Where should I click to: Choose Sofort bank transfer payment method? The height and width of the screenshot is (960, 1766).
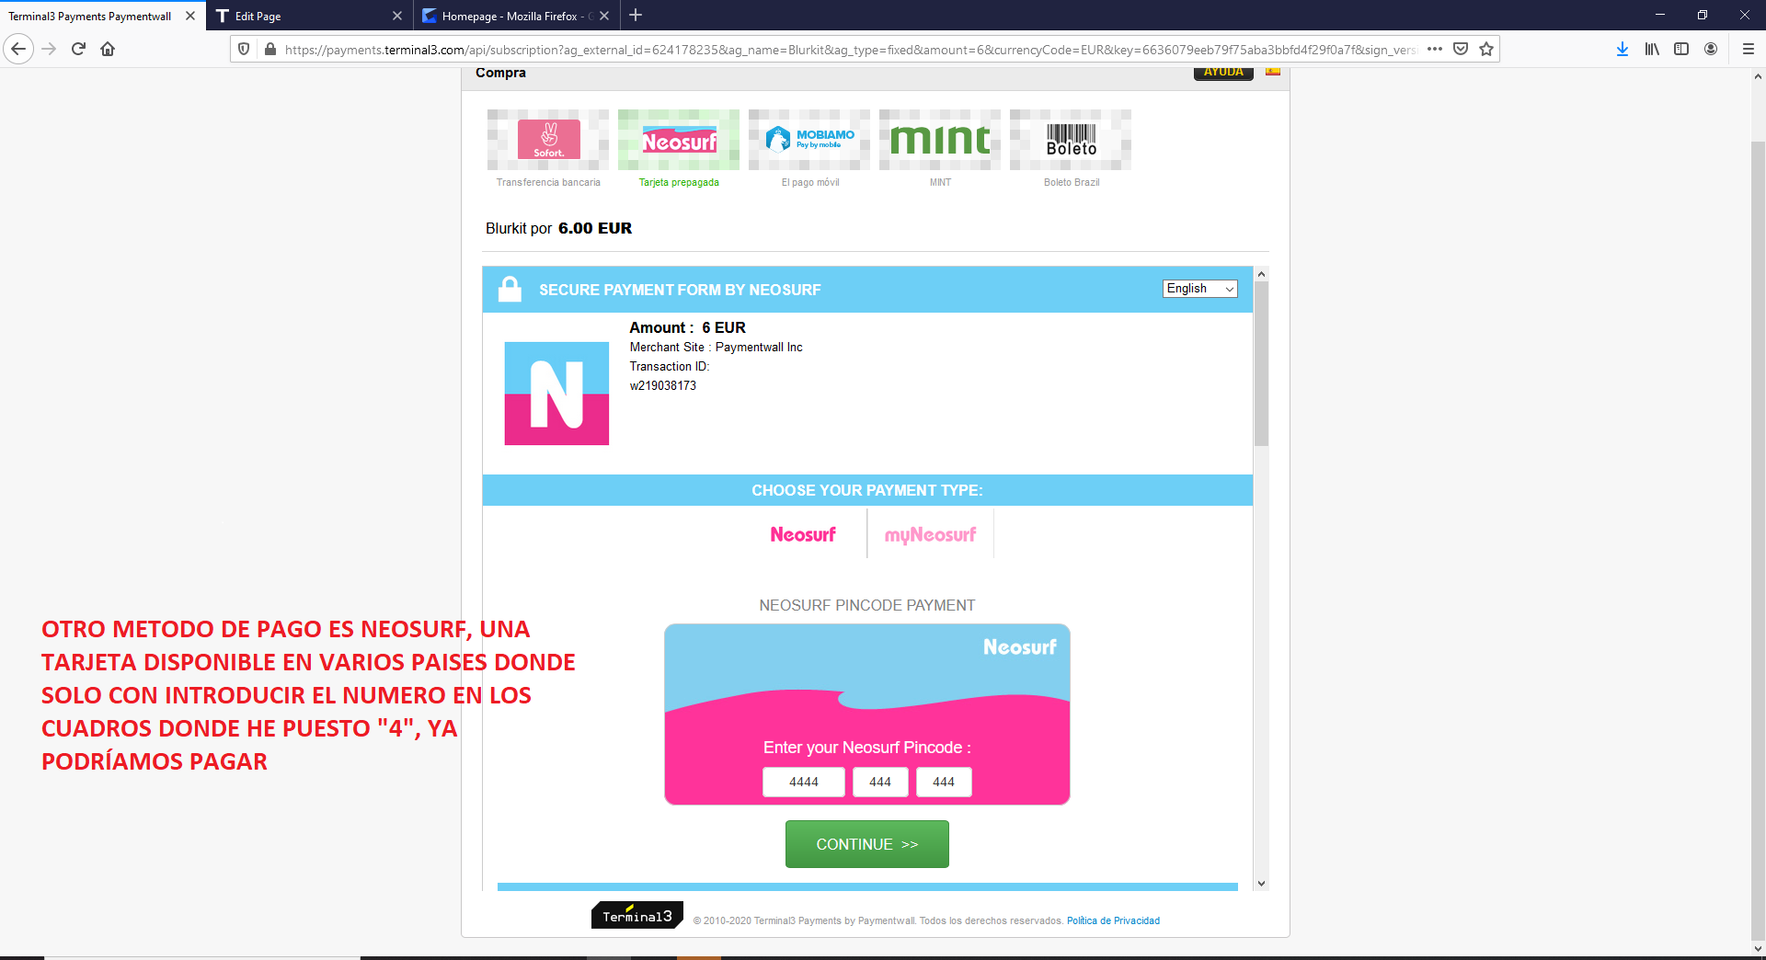pos(548,140)
